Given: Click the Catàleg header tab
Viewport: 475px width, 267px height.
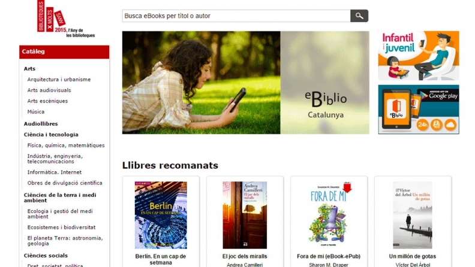Looking at the screenshot, I should point(64,51).
